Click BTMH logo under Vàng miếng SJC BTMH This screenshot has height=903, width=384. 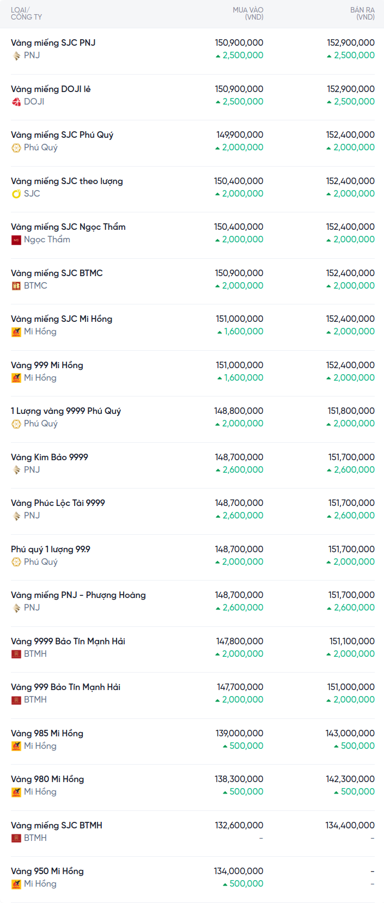coord(16,838)
